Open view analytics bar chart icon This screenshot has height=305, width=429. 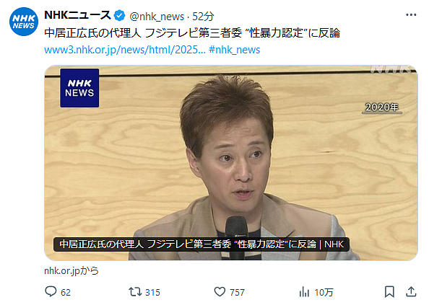[x=304, y=291]
